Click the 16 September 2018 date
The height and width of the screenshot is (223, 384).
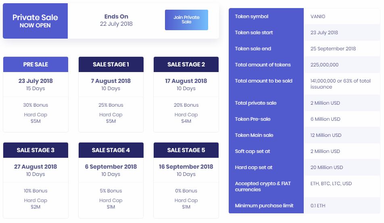(x=186, y=167)
